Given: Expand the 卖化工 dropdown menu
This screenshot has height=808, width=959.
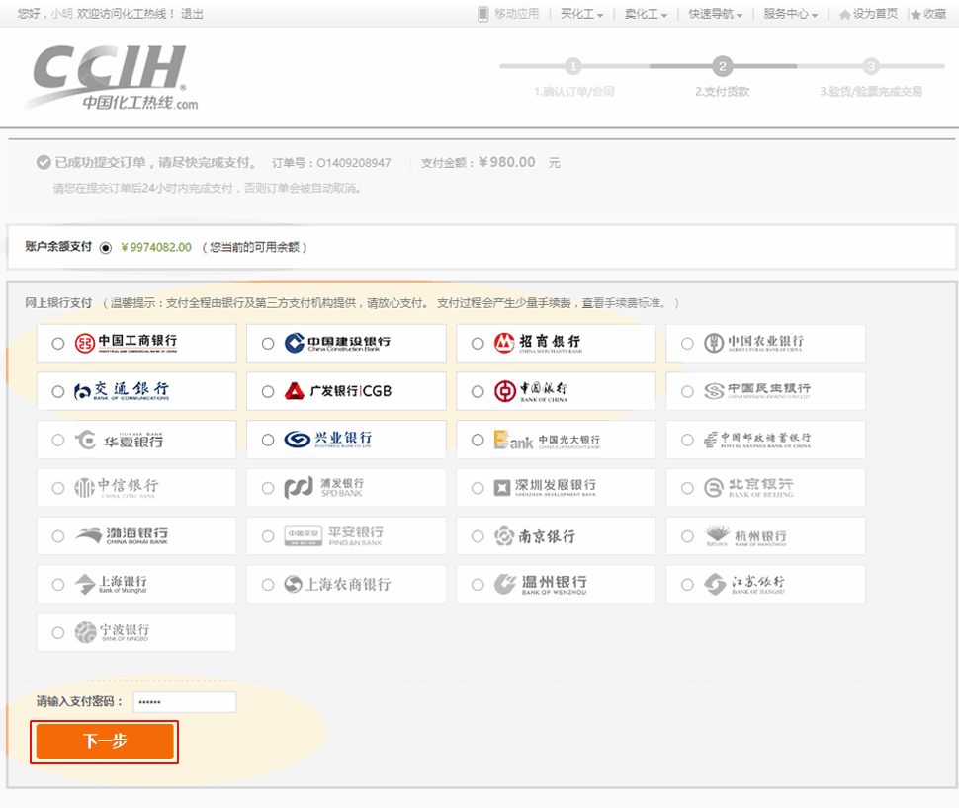Looking at the screenshot, I should click(x=646, y=14).
